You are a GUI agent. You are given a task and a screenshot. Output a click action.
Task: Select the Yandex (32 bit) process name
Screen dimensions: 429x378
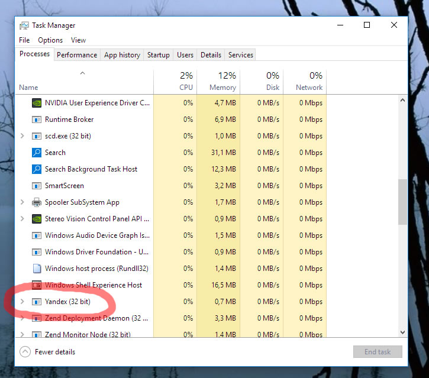(67, 302)
